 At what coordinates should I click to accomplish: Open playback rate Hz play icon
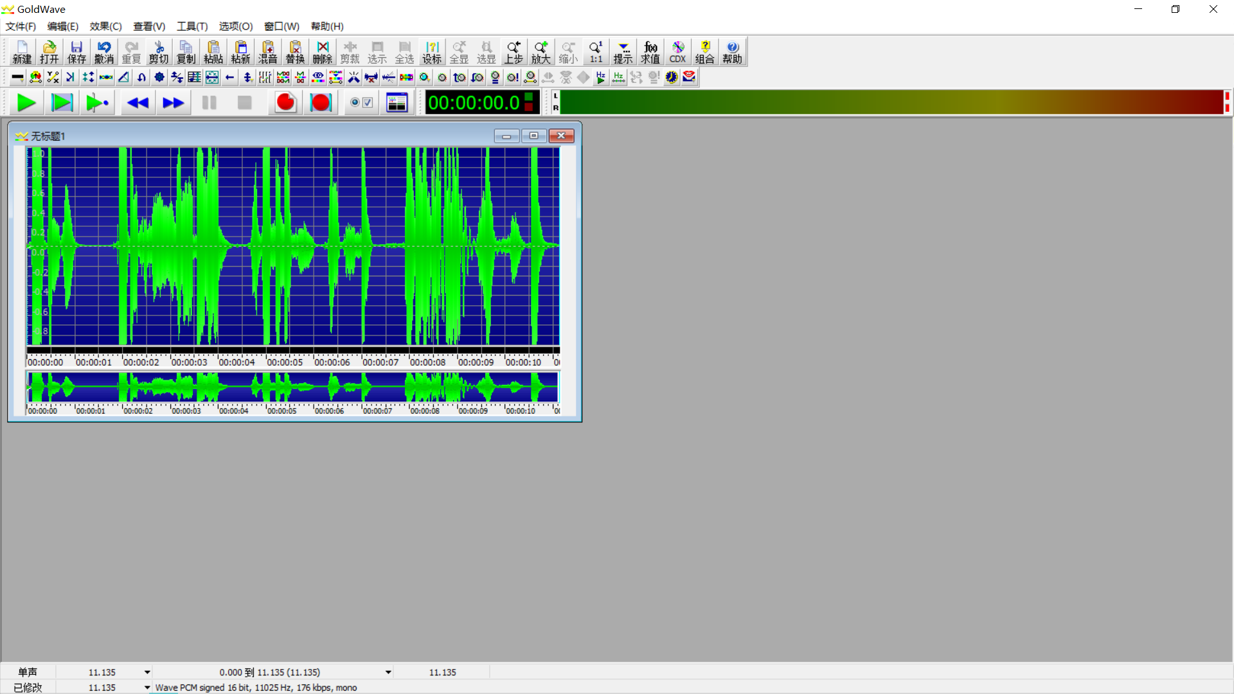pos(601,77)
